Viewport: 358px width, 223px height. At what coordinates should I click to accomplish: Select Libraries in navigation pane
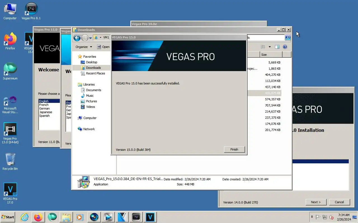tap(89, 84)
